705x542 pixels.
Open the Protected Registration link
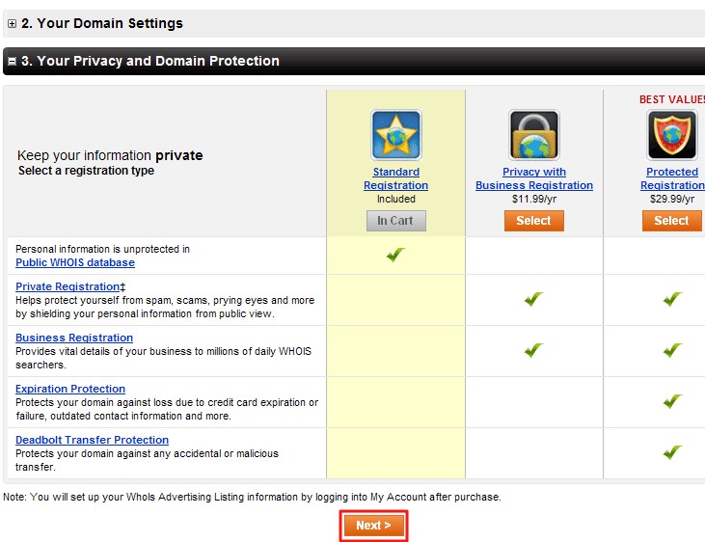point(673,178)
